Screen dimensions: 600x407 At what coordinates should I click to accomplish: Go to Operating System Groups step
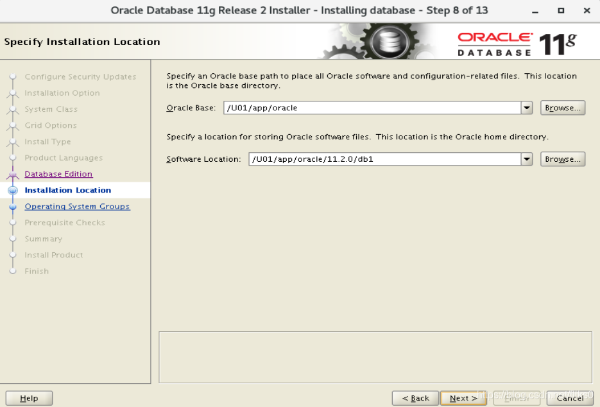click(x=77, y=206)
